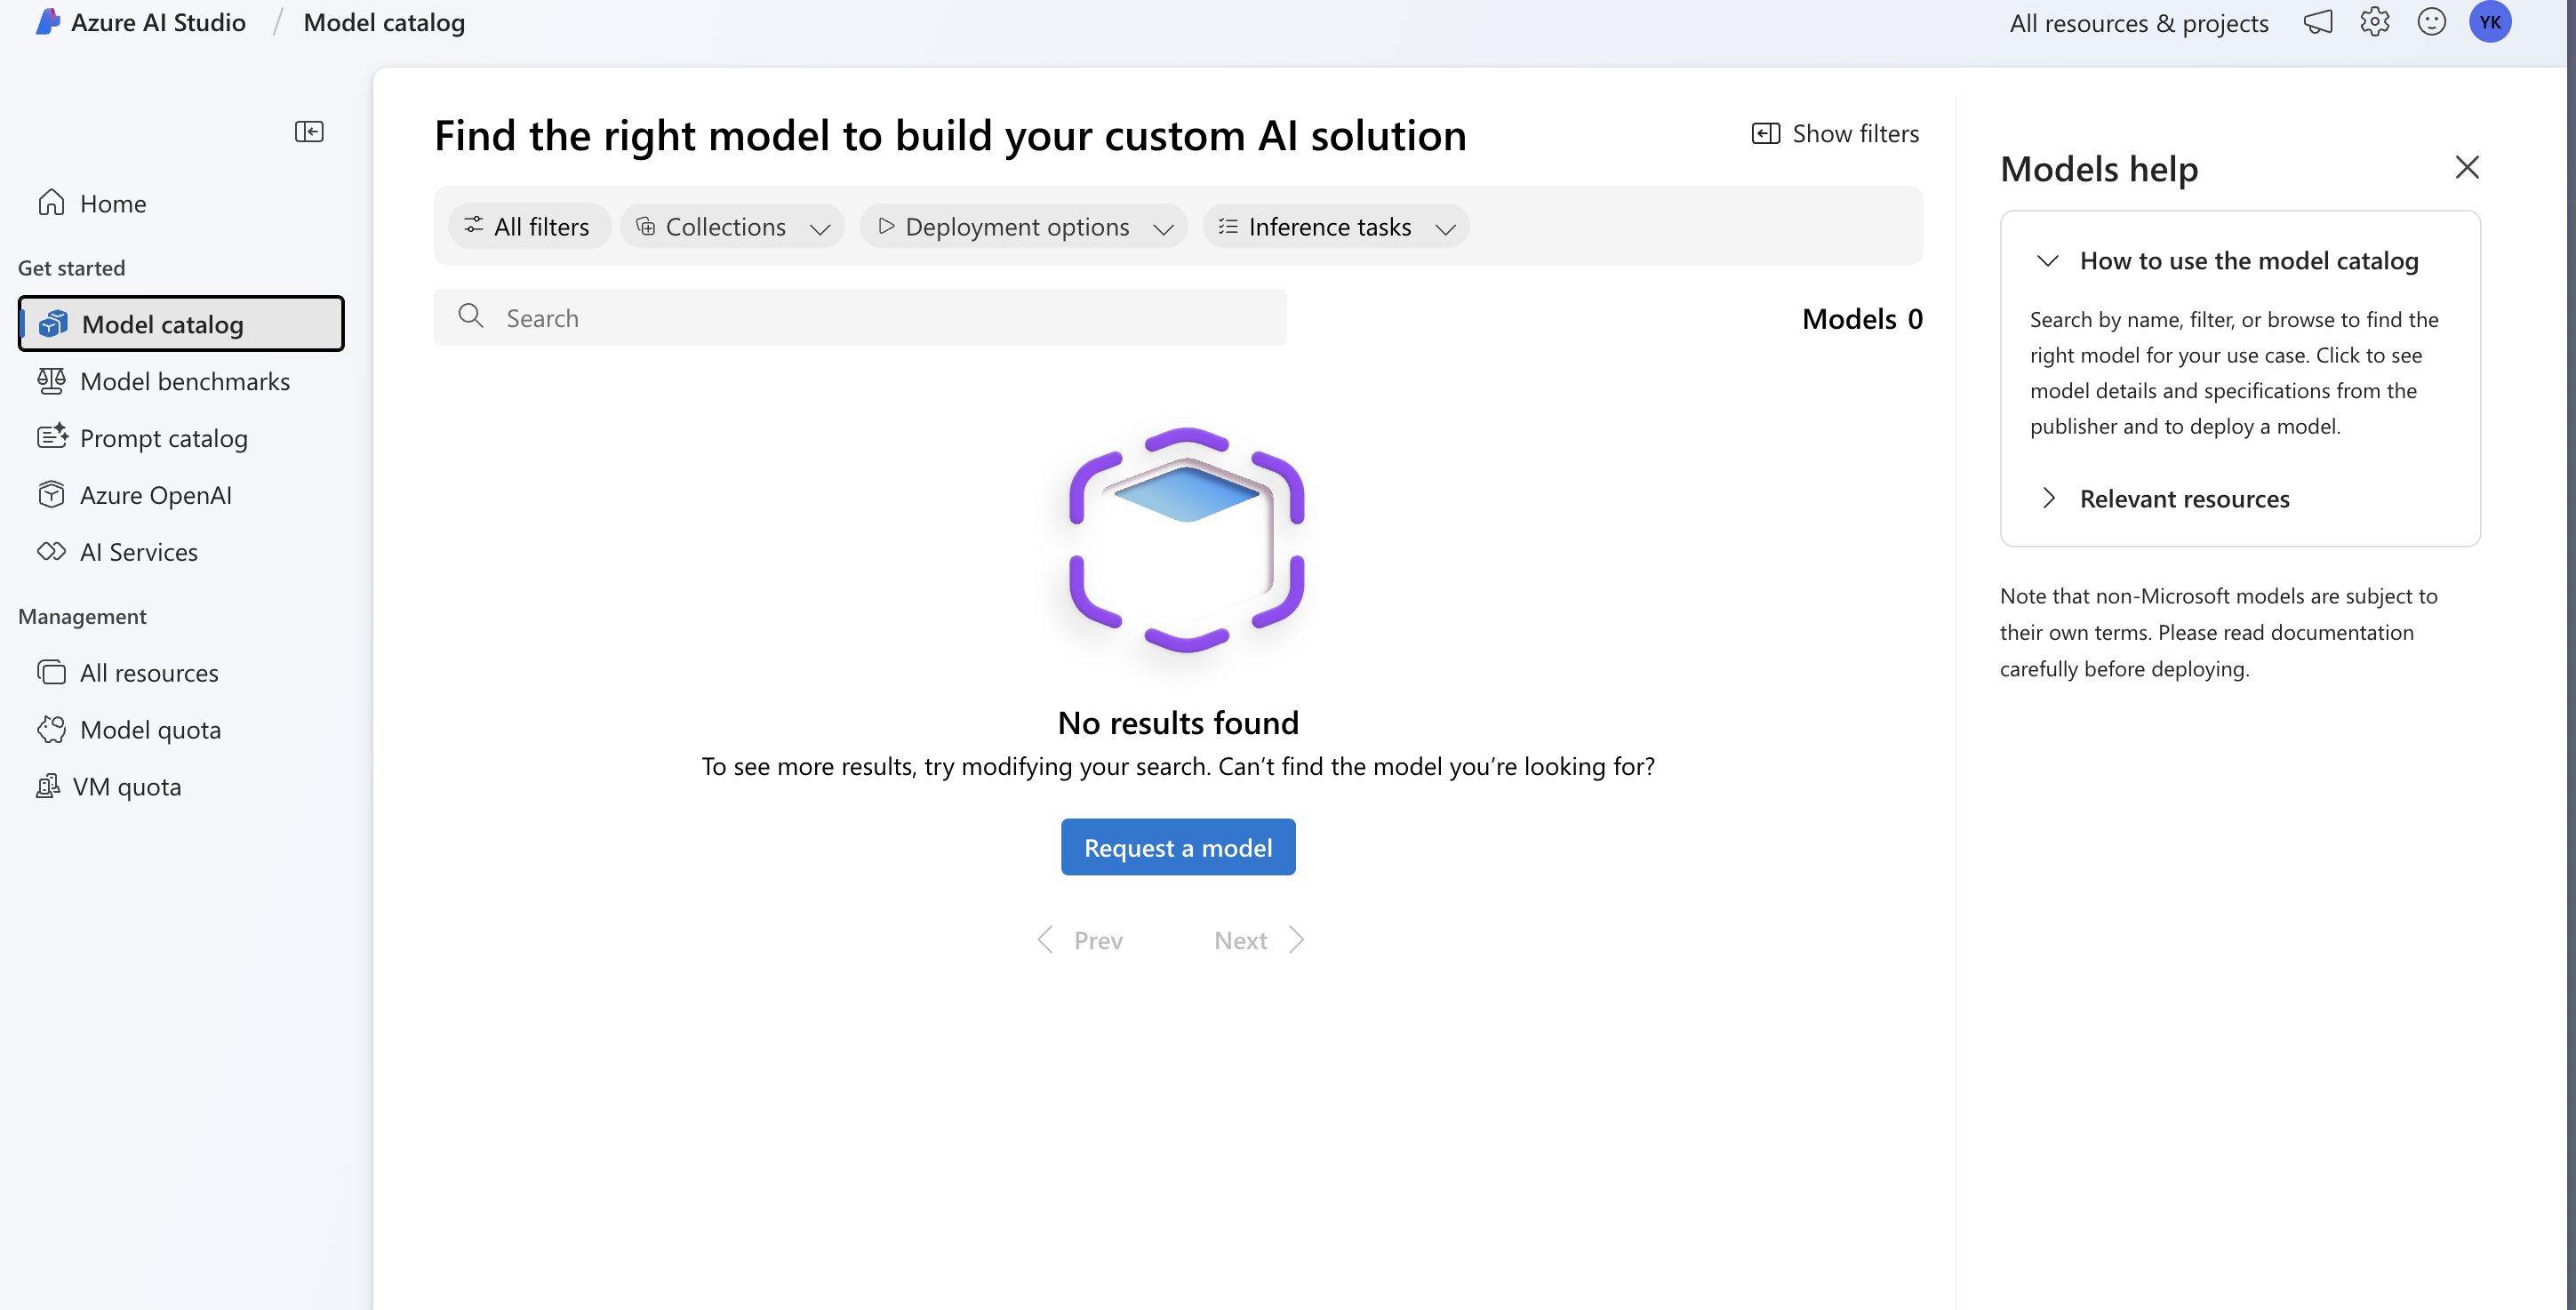Click All filters button
Image resolution: width=2576 pixels, height=1310 pixels.
tap(529, 226)
